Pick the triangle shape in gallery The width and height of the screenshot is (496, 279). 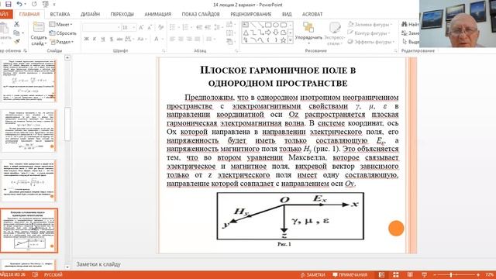(x=246, y=33)
